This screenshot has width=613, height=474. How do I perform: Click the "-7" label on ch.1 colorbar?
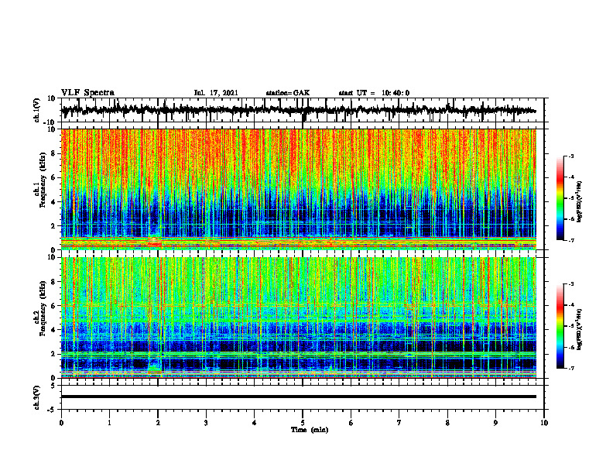coord(570,240)
